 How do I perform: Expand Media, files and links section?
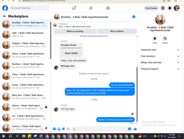click(x=160, y=62)
